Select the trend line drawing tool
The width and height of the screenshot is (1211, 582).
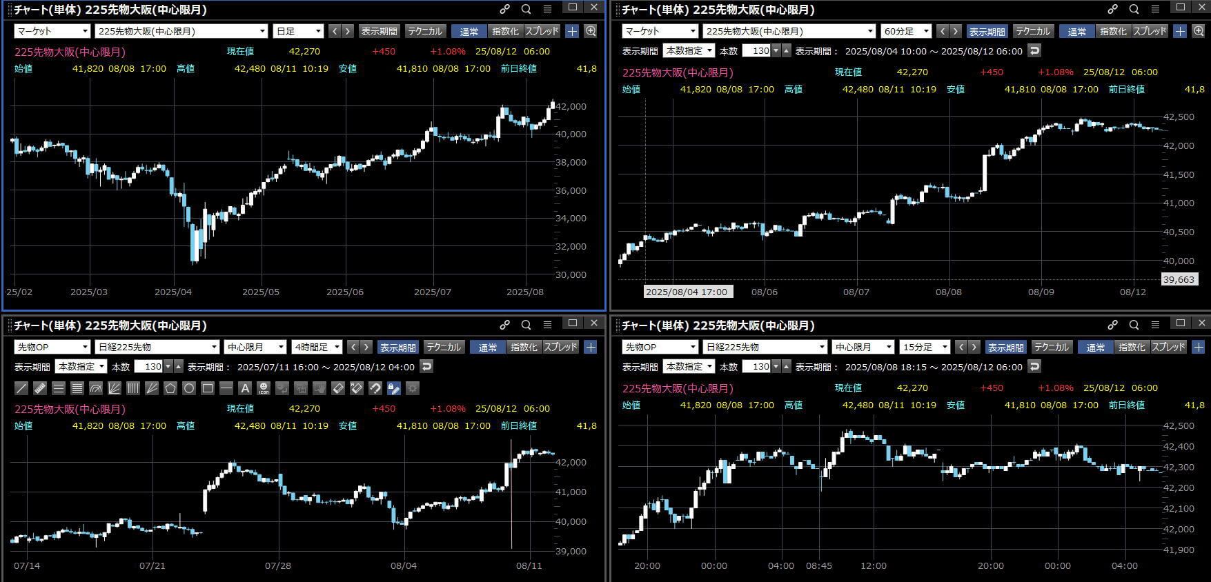21,388
